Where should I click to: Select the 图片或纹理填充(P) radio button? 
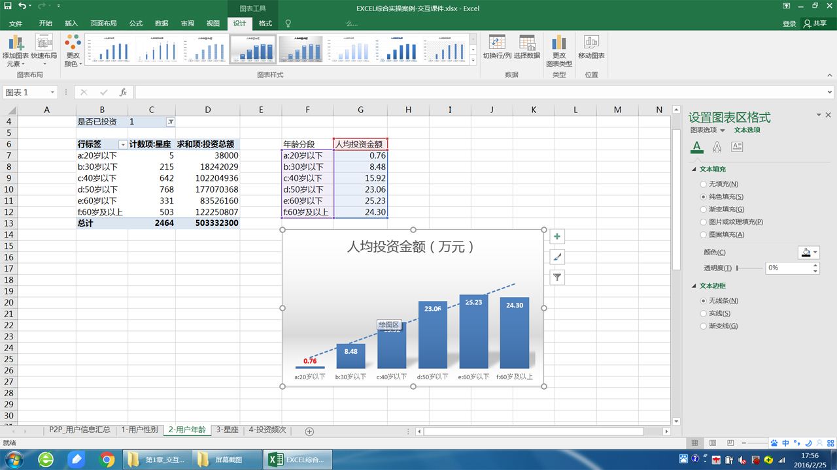pyautogui.click(x=704, y=222)
